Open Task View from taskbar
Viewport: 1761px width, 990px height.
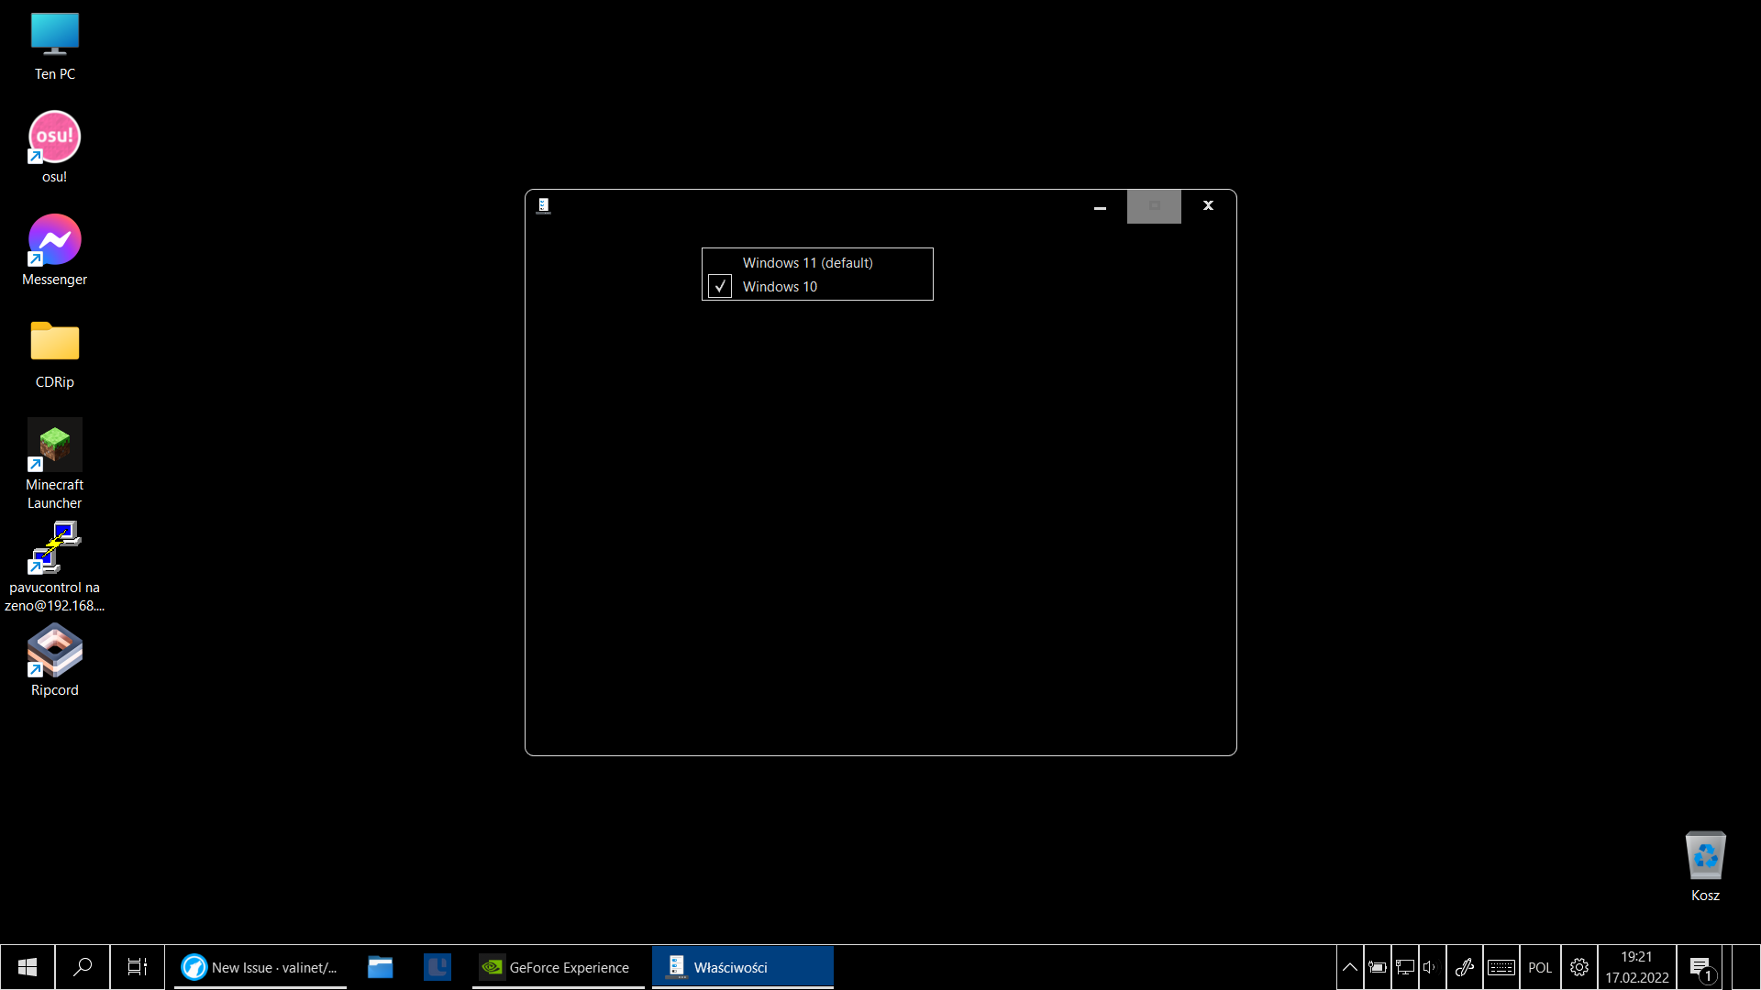click(138, 967)
